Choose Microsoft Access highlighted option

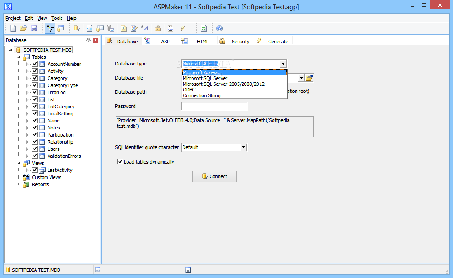click(234, 72)
